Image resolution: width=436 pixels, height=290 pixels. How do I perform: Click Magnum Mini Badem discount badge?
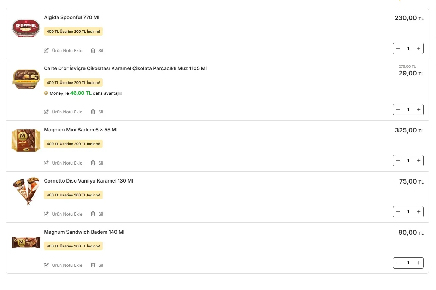(x=73, y=144)
